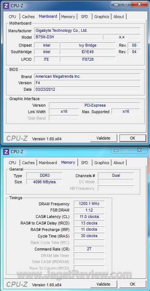Click the southbridge value ID1E49
150x291 pixels.
pos(87,52)
